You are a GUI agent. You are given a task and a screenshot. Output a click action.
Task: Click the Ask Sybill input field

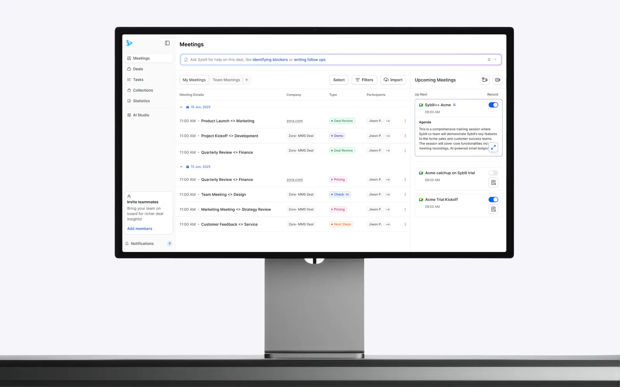pyautogui.click(x=341, y=60)
